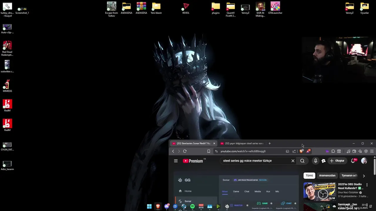376x211 pixels.
Task: Open the Brave VPN shield icon
Action: click(x=366, y=151)
